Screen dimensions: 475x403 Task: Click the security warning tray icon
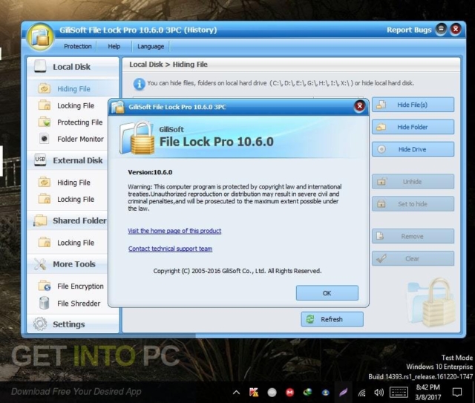tap(254, 393)
